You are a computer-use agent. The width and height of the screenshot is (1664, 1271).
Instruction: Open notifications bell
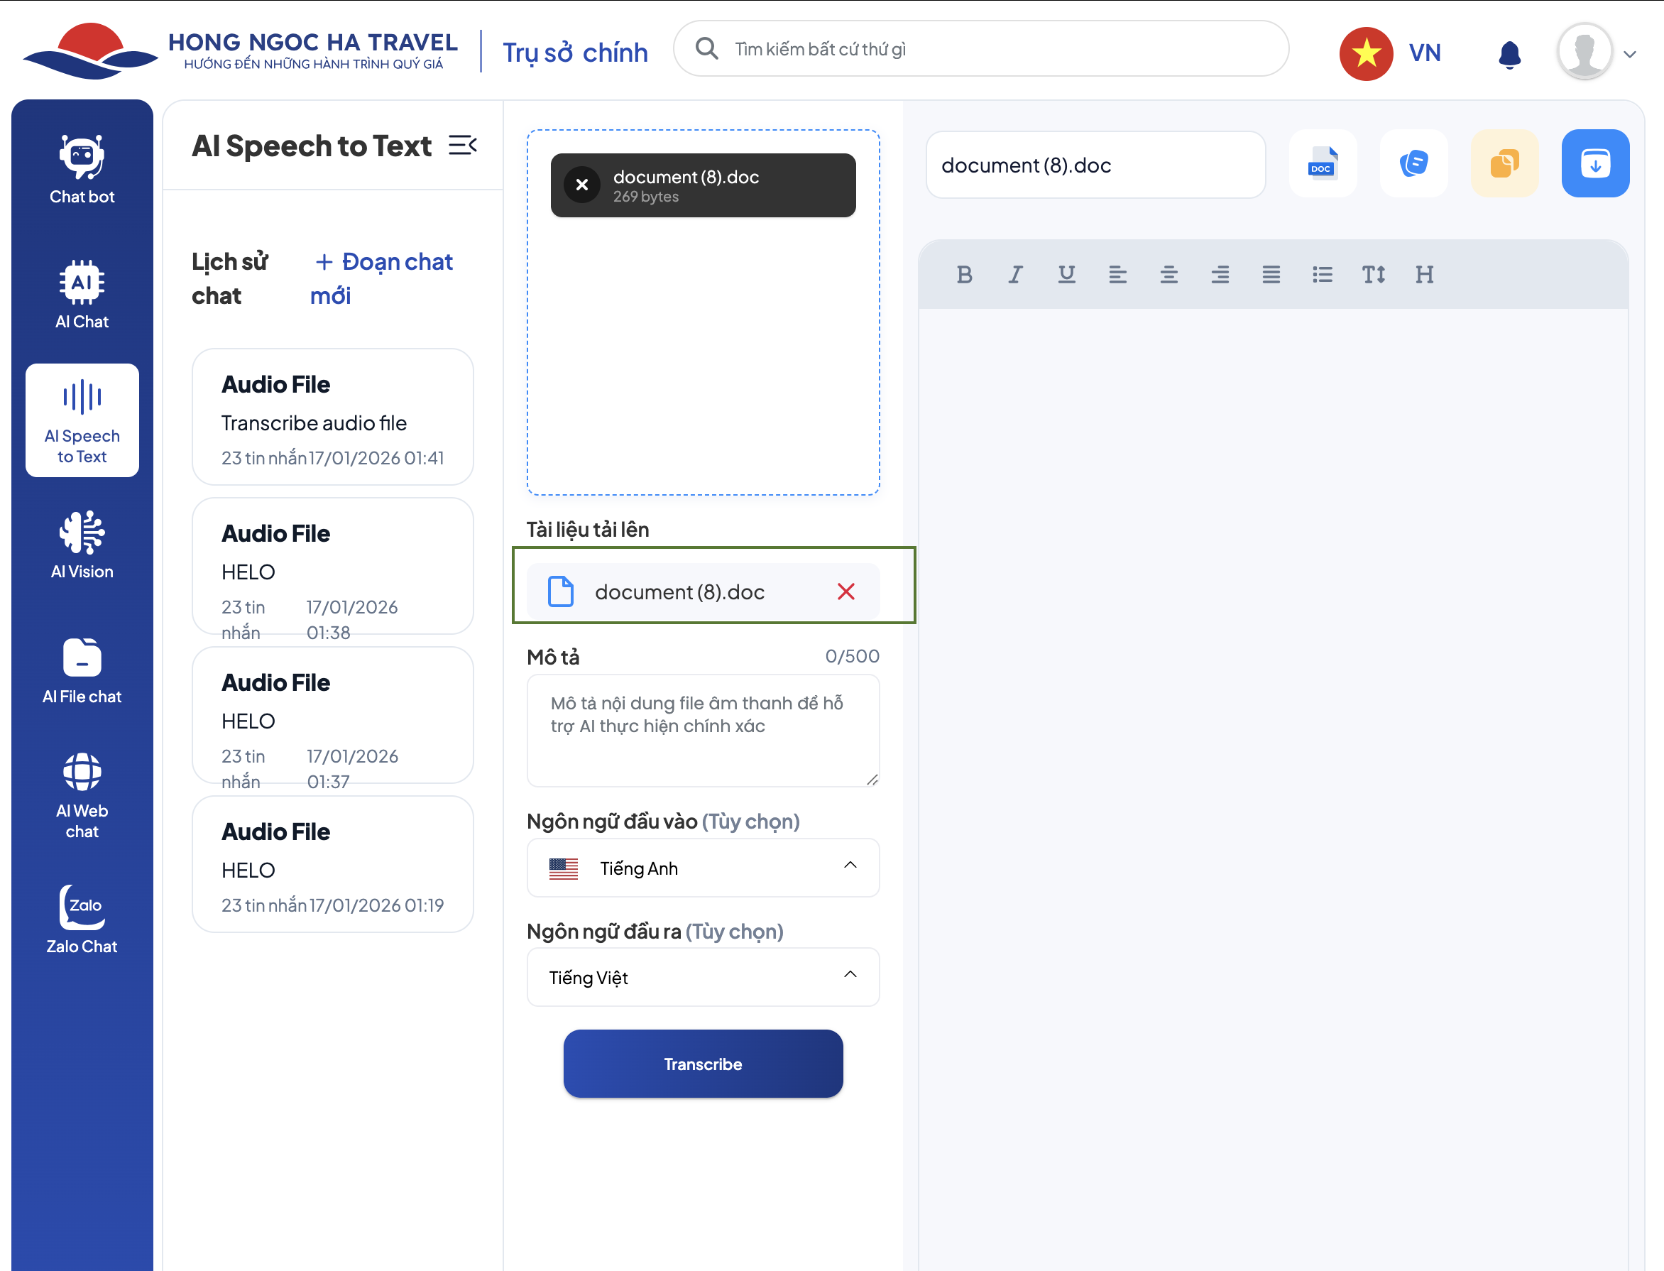tap(1510, 54)
